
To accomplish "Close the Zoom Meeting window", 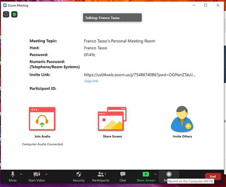I will 218,5.
